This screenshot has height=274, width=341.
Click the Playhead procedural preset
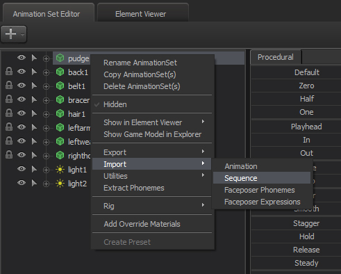306,127
